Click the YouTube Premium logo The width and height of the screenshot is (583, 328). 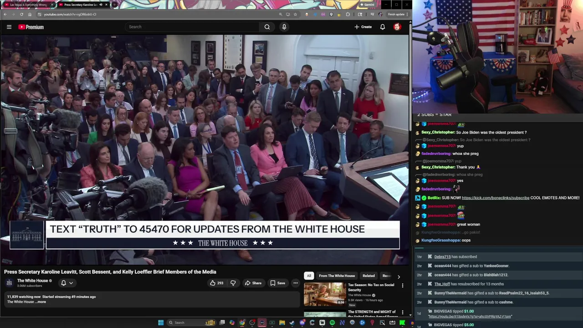(31, 27)
